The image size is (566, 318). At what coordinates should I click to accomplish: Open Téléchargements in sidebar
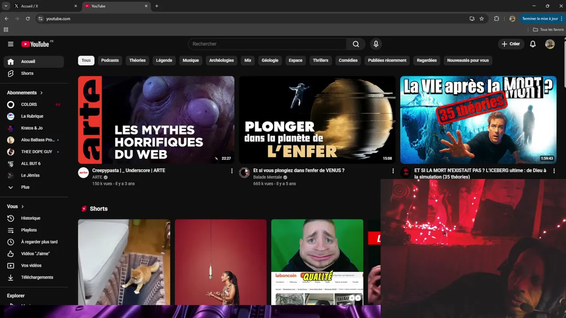click(x=37, y=277)
